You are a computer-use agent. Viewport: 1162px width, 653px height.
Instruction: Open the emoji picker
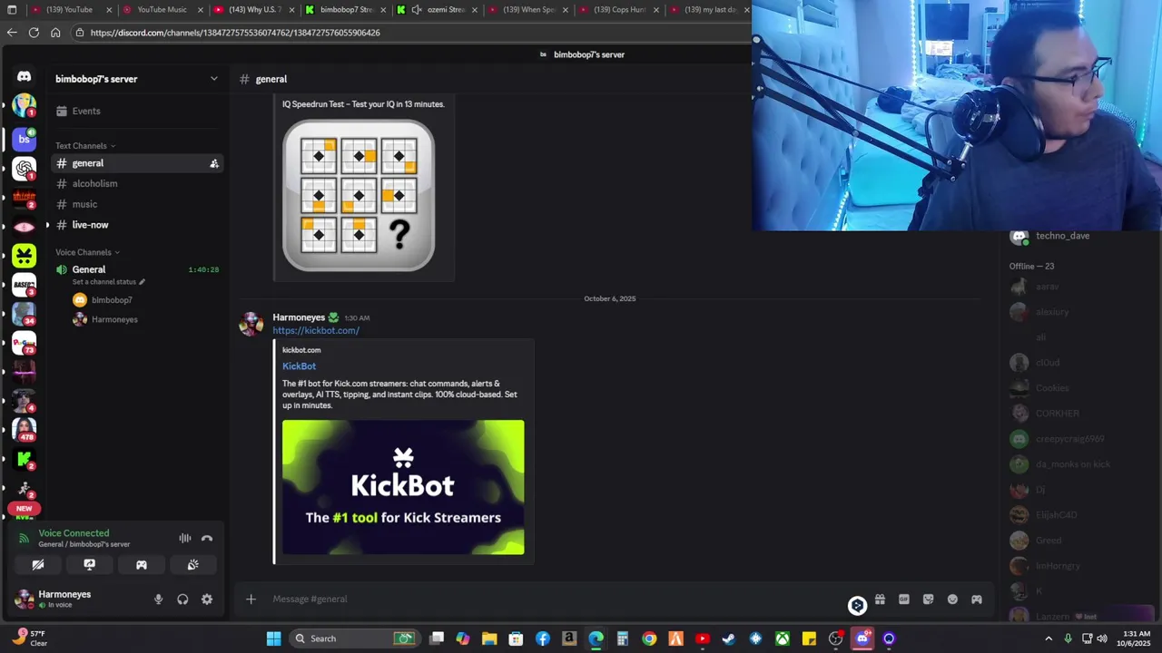[952, 599]
